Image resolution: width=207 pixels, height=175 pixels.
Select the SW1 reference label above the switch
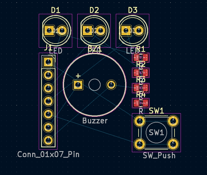[x=156, y=111]
